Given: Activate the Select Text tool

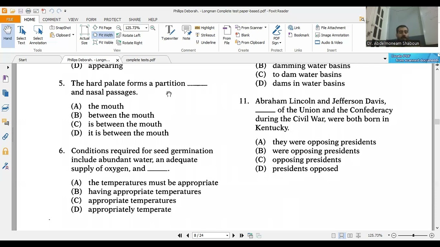Looking at the screenshot, I should click(21, 35).
